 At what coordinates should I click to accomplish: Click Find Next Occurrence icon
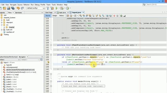(x=87, y=16)
